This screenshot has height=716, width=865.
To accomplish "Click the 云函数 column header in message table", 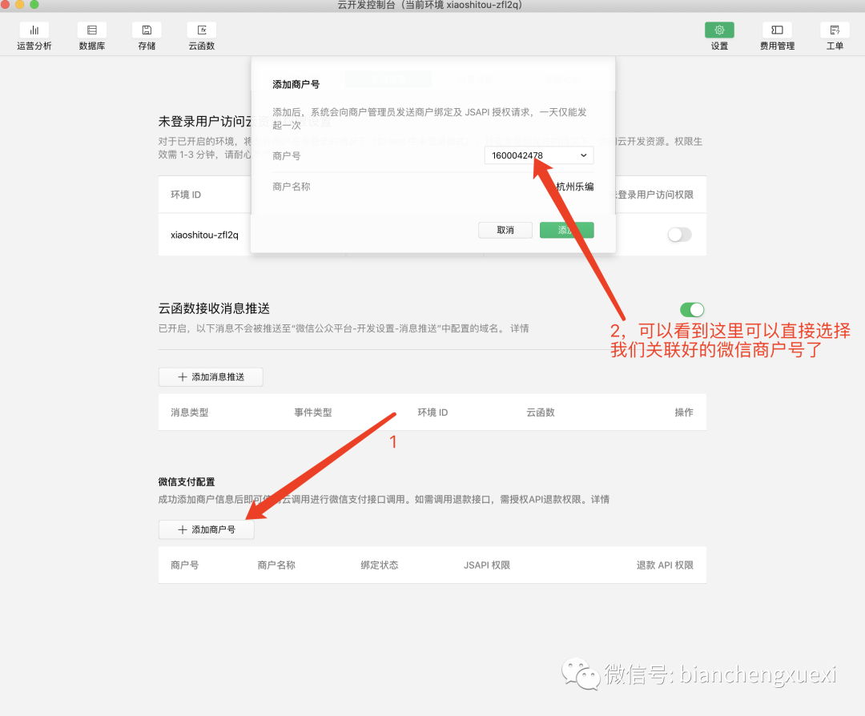I will point(541,412).
